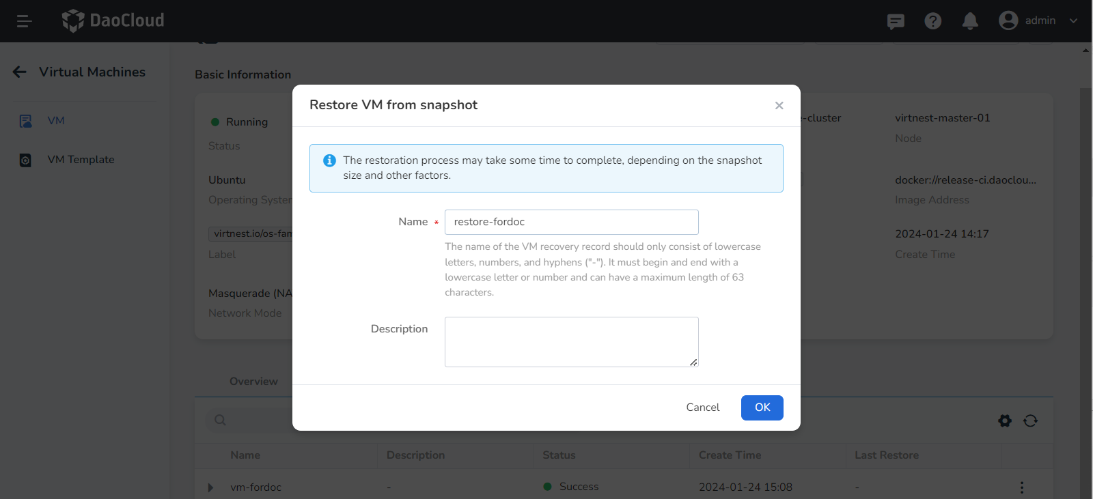
Task: Click the admin user avatar icon
Action: click(x=1008, y=20)
